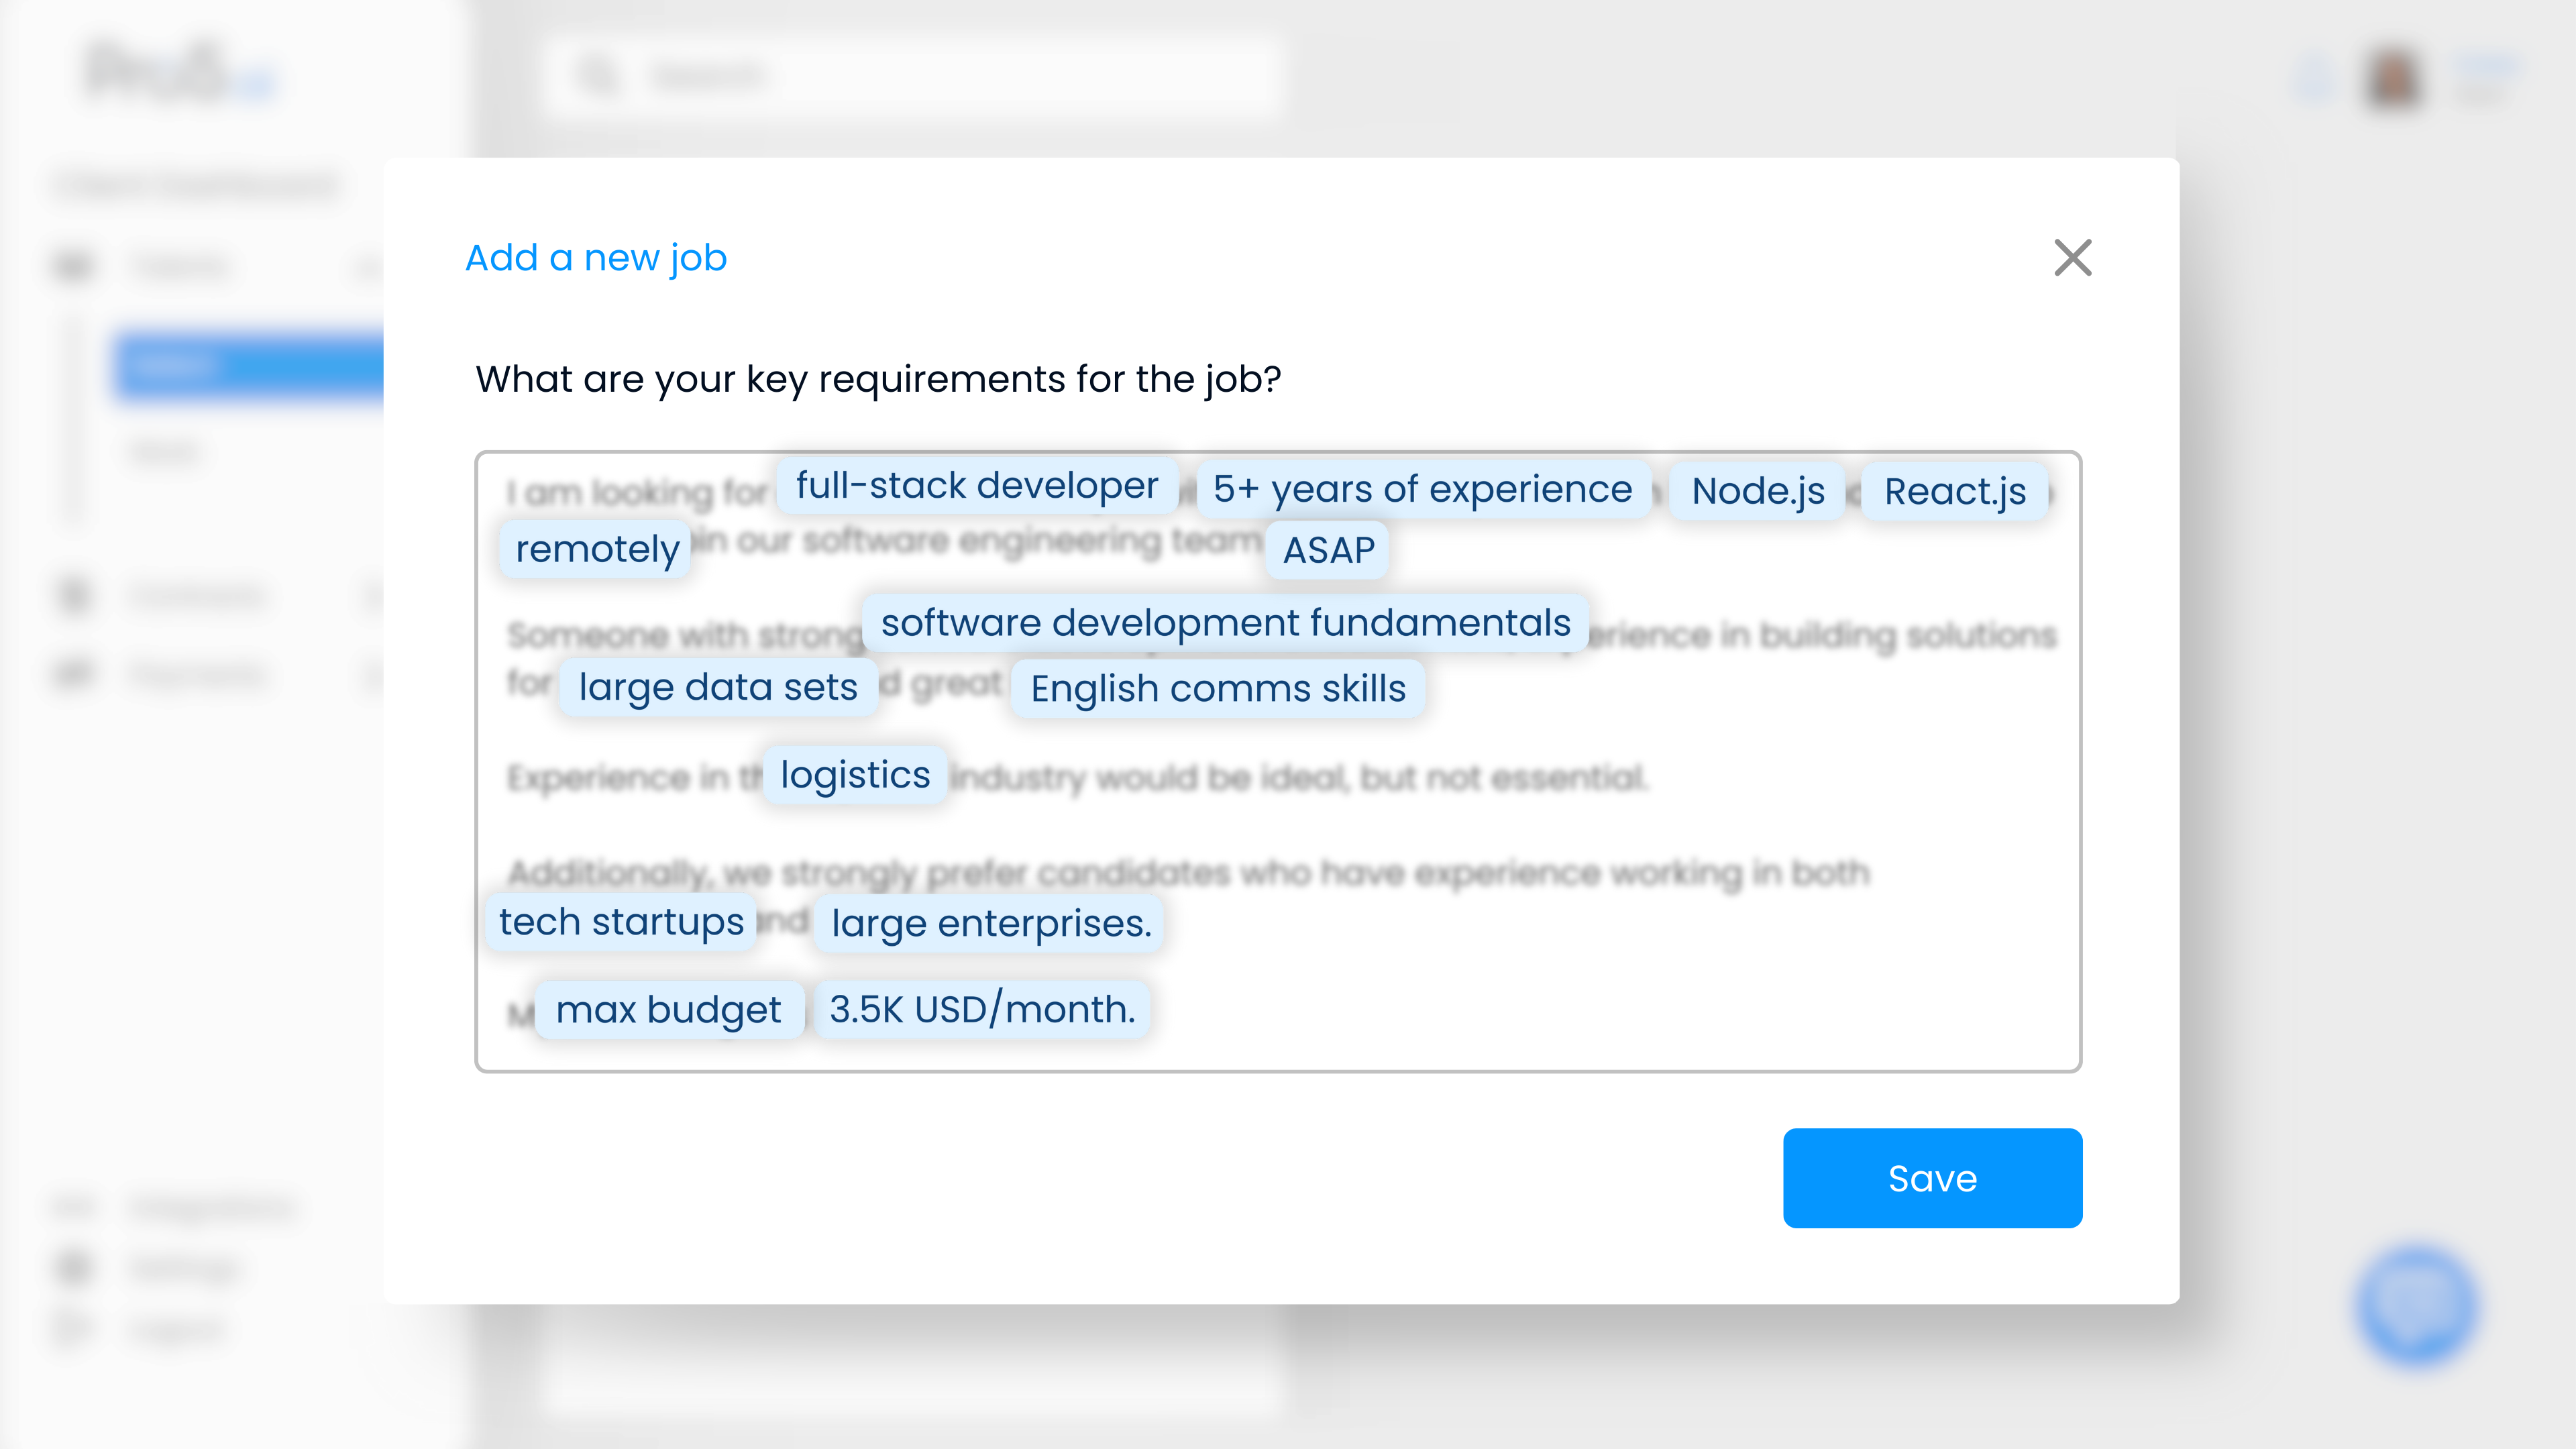Click the '5+ years of experience' tag
2576x1449 pixels.
click(x=1422, y=489)
